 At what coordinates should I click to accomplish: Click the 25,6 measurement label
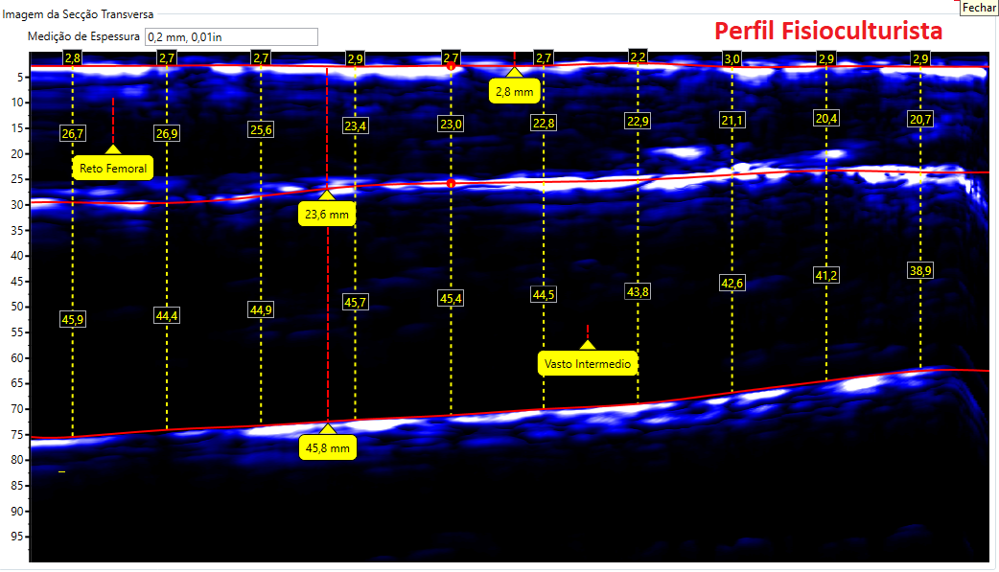coord(261,129)
